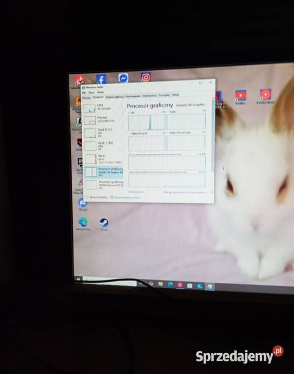
Task: Open the Widok menu in Task Manager
Action: point(100,92)
